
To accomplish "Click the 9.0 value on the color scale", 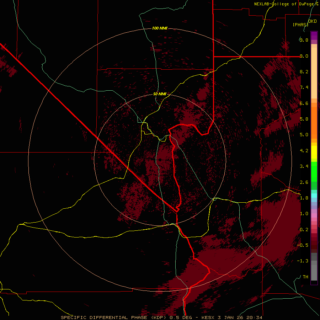I will (304, 56).
